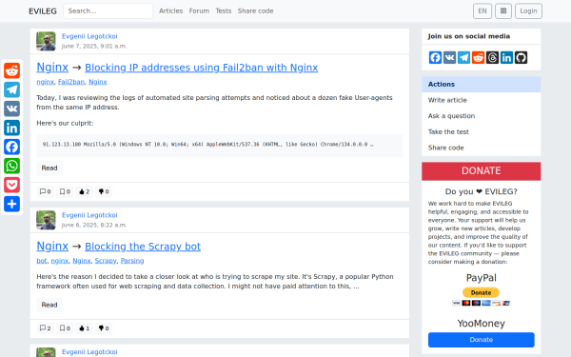The image size is (571, 357).
Task: Open the Scrapy tag
Action: click(x=106, y=261)
